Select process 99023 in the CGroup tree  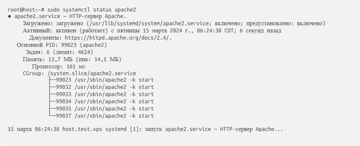[64, 80]
